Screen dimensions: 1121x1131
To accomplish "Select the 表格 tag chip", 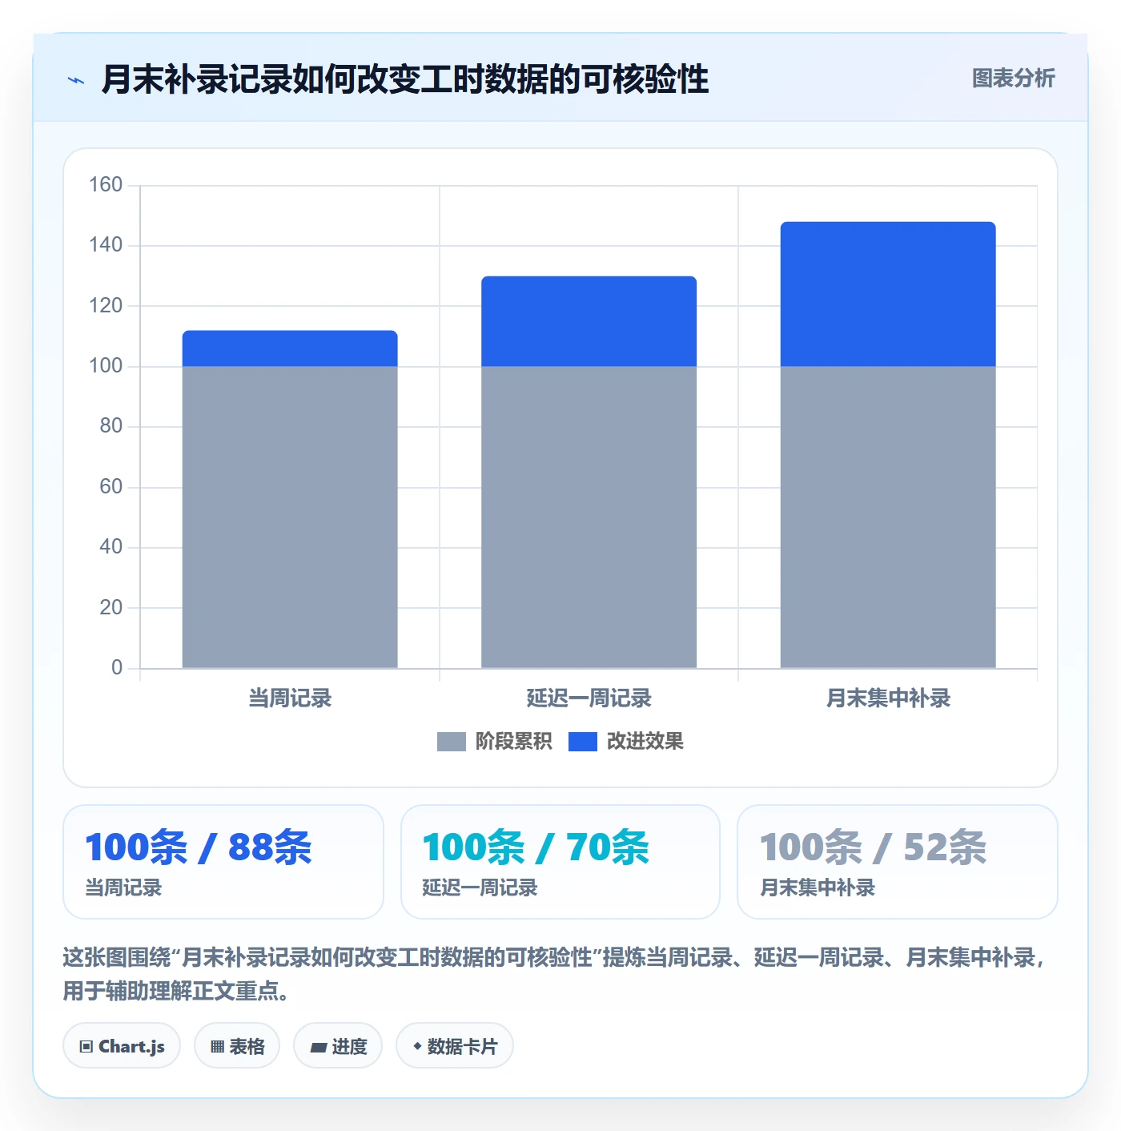I will 237,1045.
